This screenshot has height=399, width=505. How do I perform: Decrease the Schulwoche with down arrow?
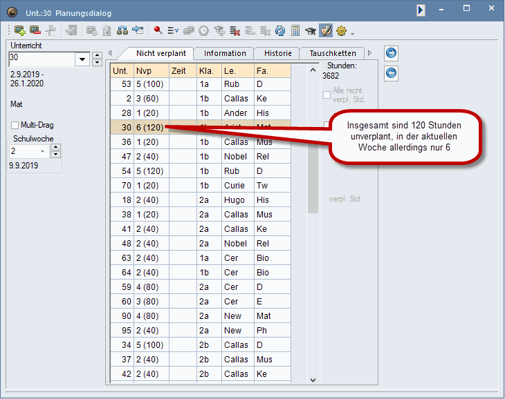(x=56, y=155)
